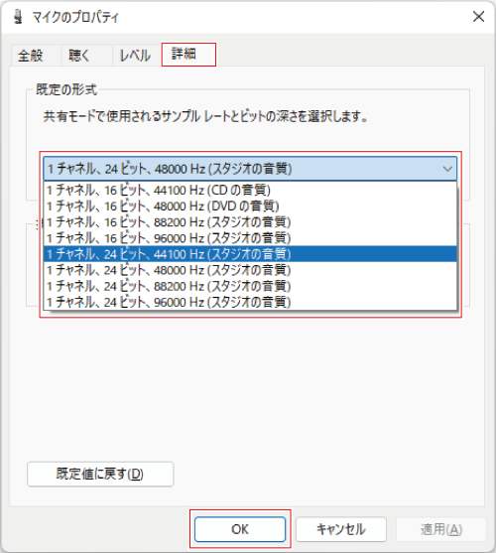The image size is (496, 553).
Task: Click the キャンセル button
Action: pyautogui.click(x=341, y=529)
